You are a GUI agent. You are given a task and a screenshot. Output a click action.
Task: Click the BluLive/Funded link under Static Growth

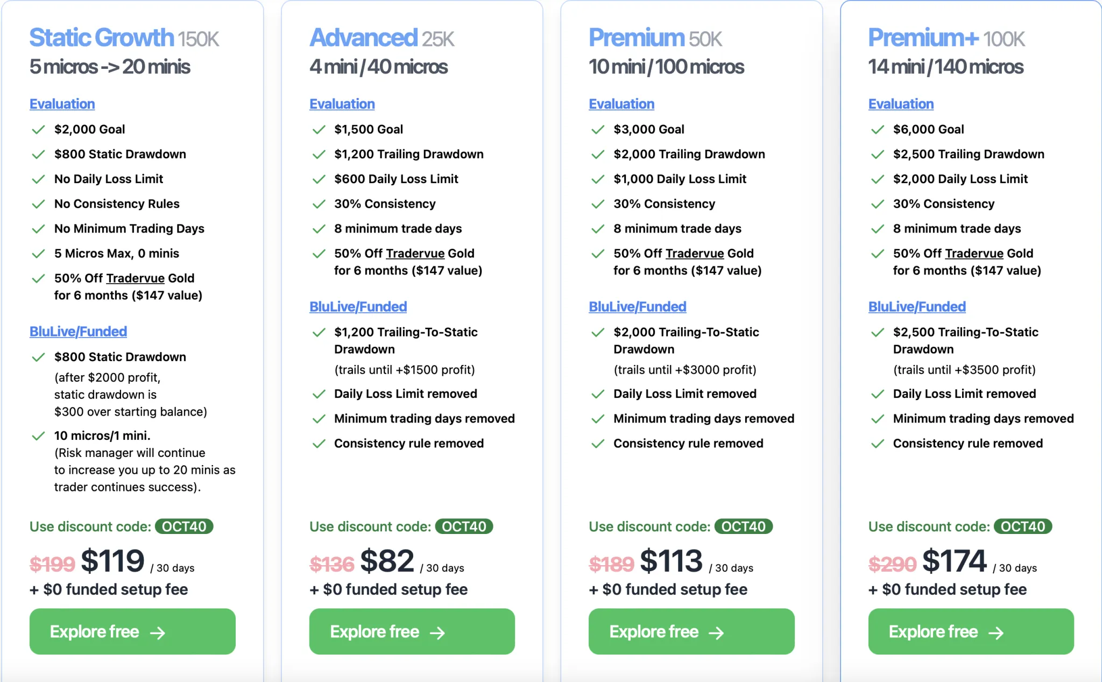pos(78,331)
